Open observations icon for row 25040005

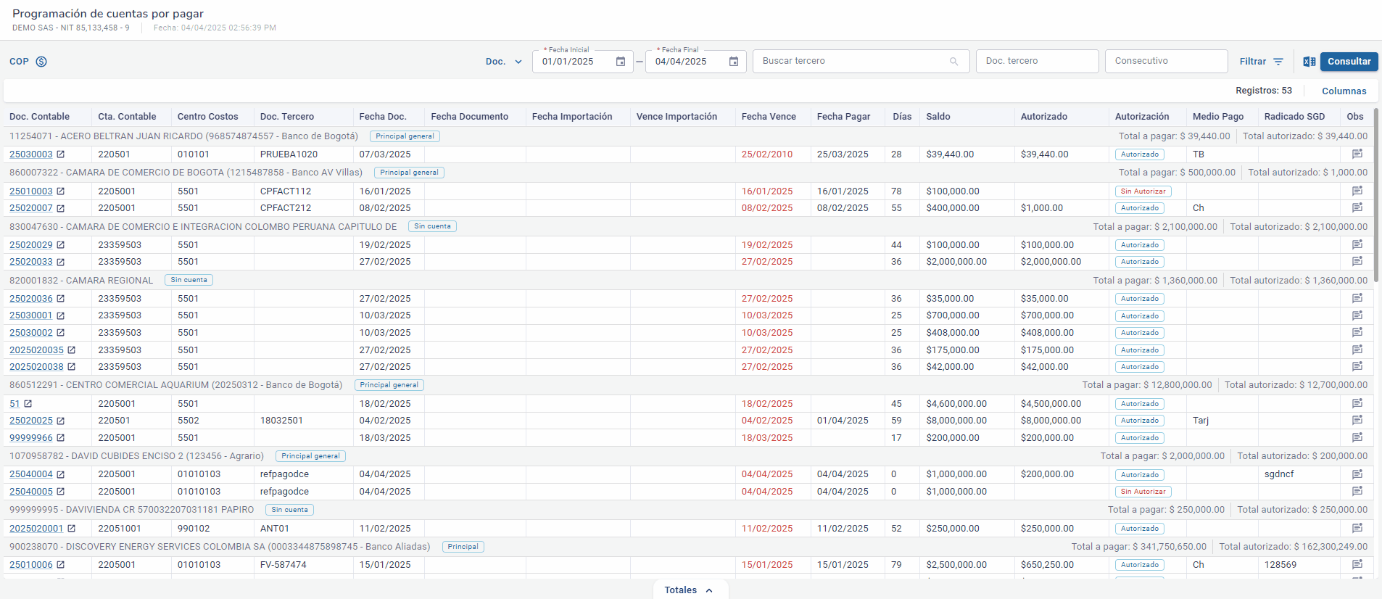click(x=1357, y=492)
